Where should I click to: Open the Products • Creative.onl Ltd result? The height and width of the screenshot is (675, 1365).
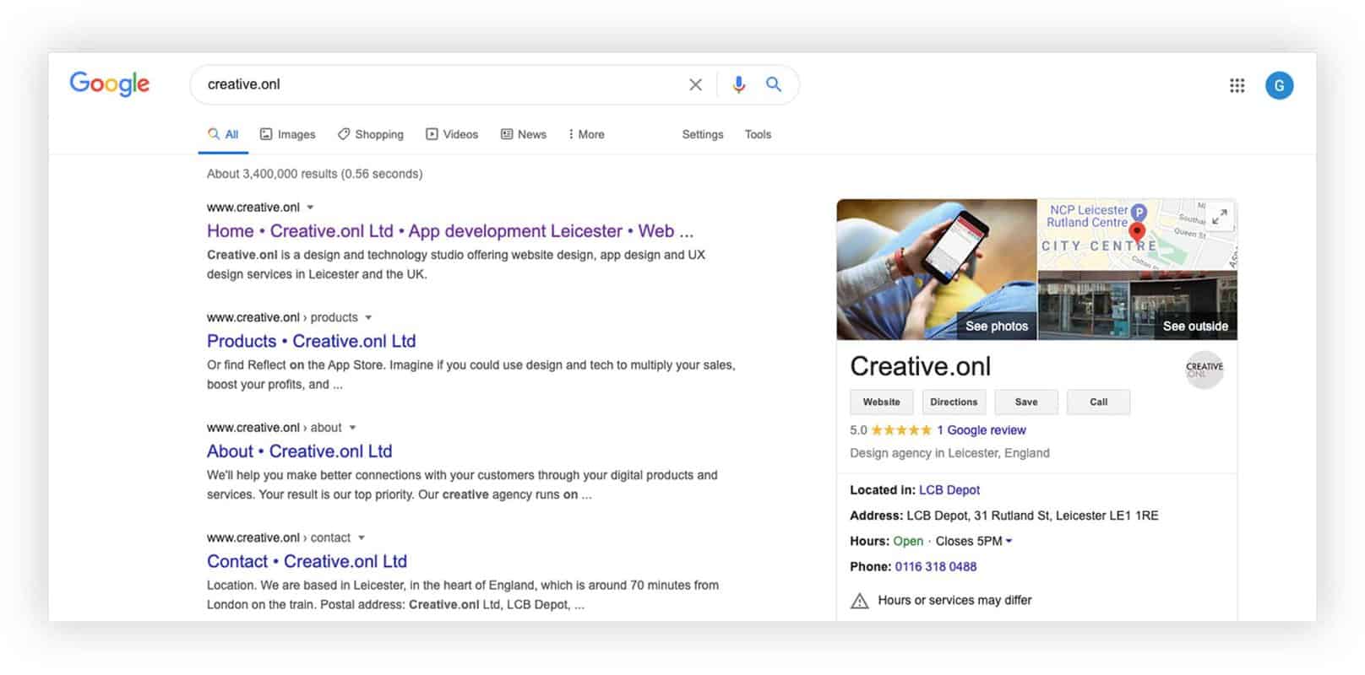(312, 342)
